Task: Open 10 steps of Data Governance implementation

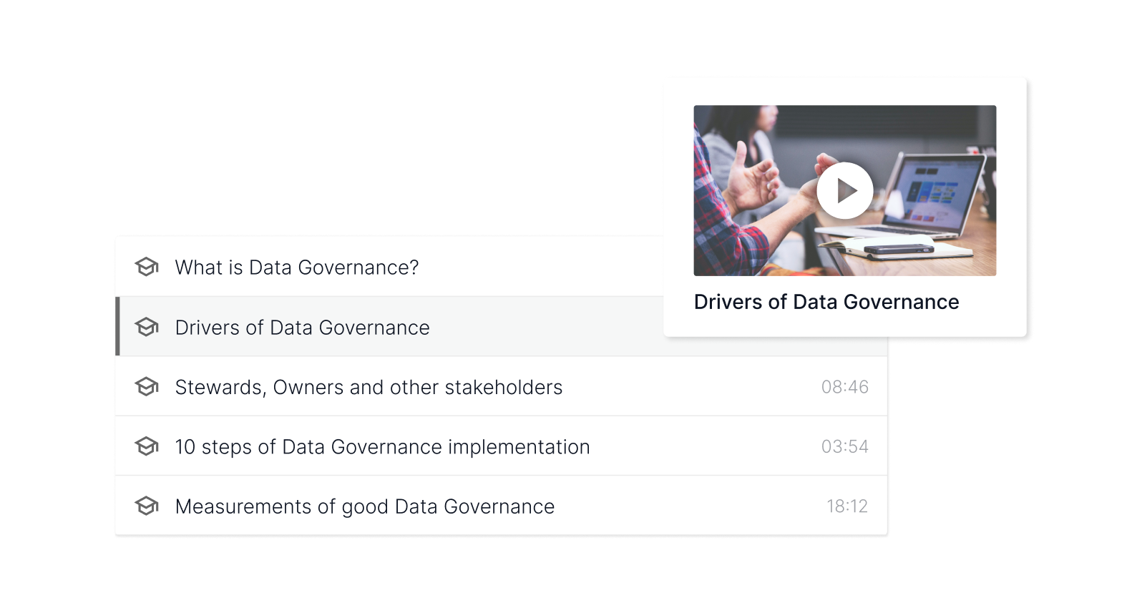Action: [382, 447]
